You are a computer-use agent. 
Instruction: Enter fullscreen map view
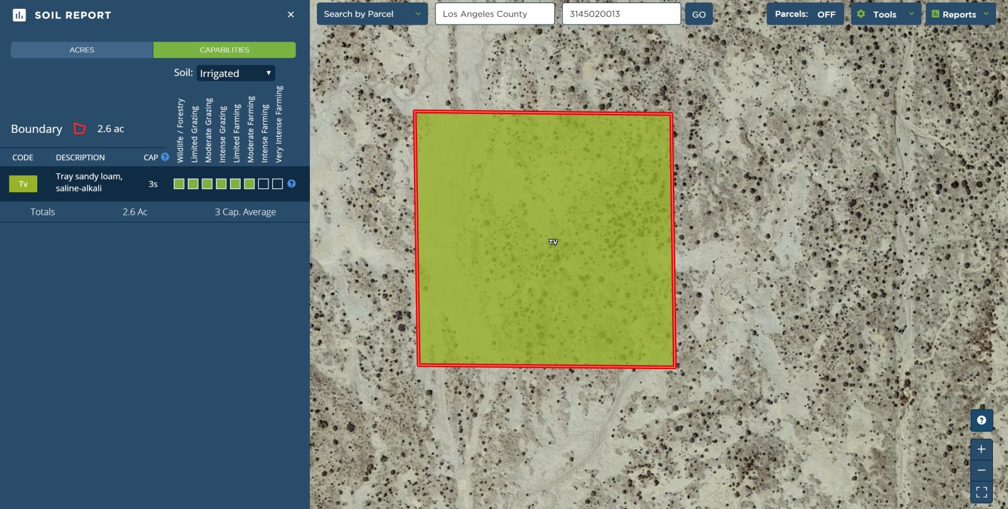click(982, 492)
